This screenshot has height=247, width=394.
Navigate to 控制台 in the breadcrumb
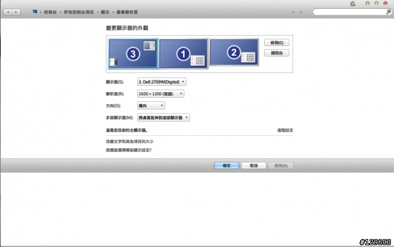pyautogui.click(x=50, y=12)
